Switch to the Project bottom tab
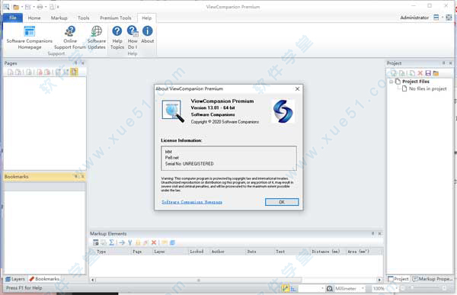Image resolution: width=457 pixels, height=295 pixels. tap(398, 279)
